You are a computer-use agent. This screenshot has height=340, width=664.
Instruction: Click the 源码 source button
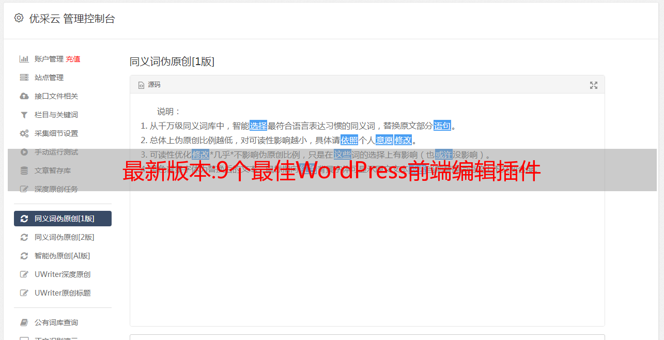154,85
